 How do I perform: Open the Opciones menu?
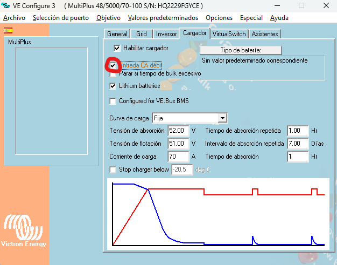coord(219,18)
